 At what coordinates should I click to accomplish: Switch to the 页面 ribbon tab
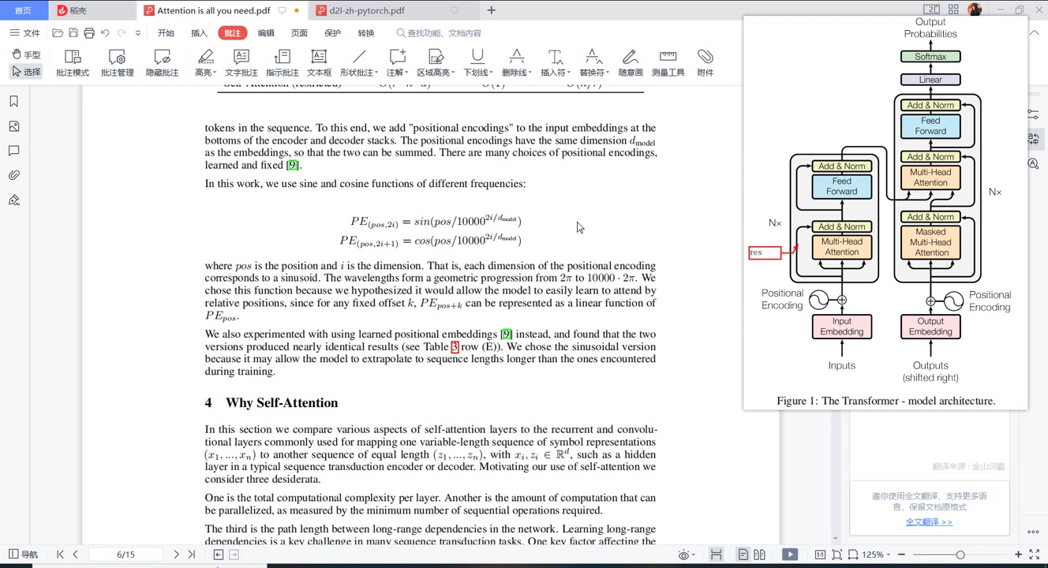pyautogui.click(x=299, y=33)
